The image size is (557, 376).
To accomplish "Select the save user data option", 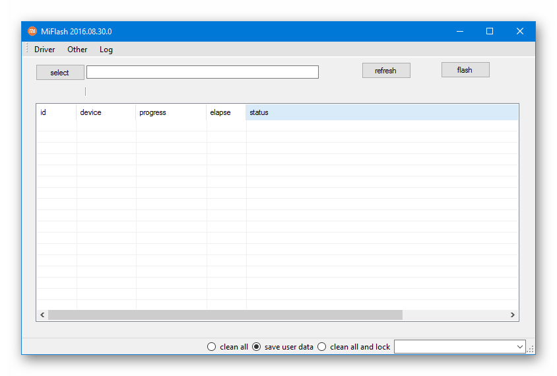I will point(282,347).
